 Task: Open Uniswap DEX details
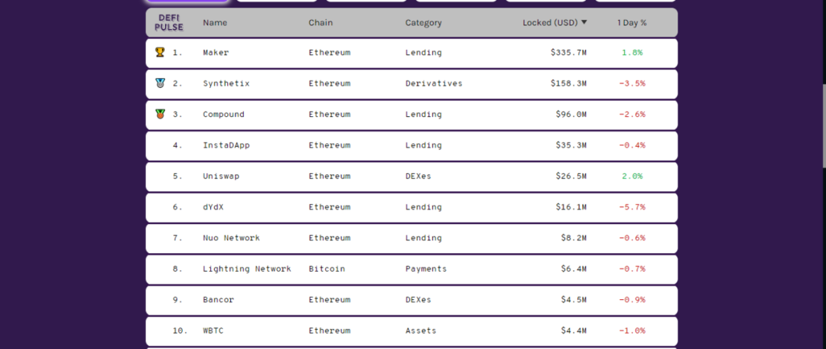click(x=411, y=177)
